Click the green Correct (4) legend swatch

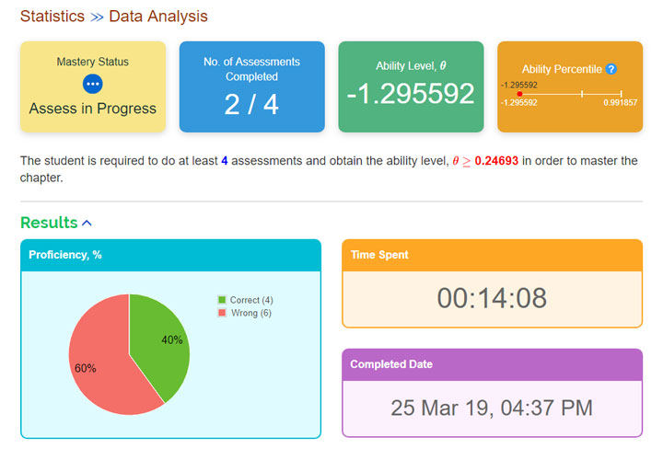[x=222, y=300]
